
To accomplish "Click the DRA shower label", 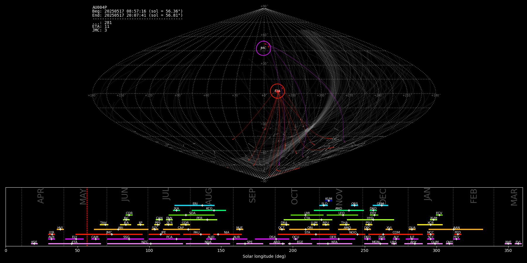I will tap(284, 223).
